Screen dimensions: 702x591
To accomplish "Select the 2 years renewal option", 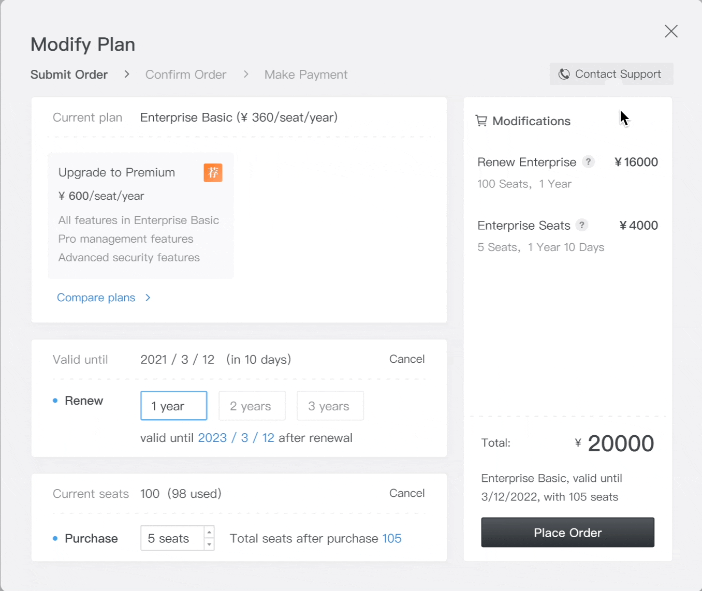I will (252, 406).
